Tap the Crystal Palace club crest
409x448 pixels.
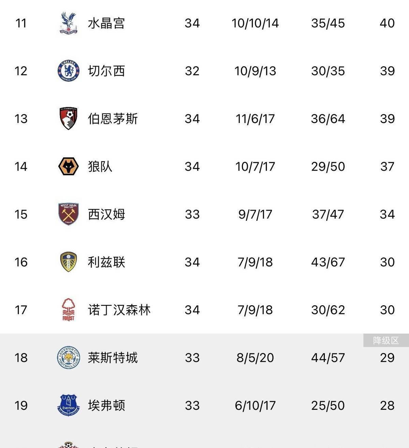tap(69, 23)
